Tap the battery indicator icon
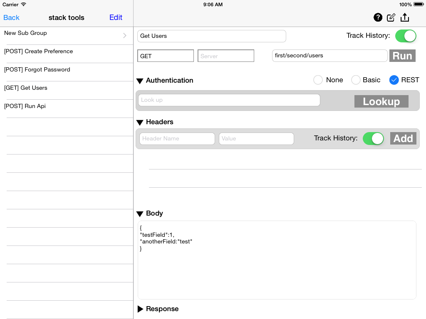This screenshot has width=426, height=319. point(419,4)
